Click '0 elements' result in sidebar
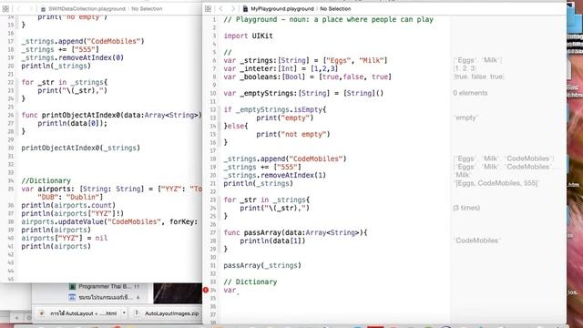This screenshot has height=328, width=583. pos(470,93)
